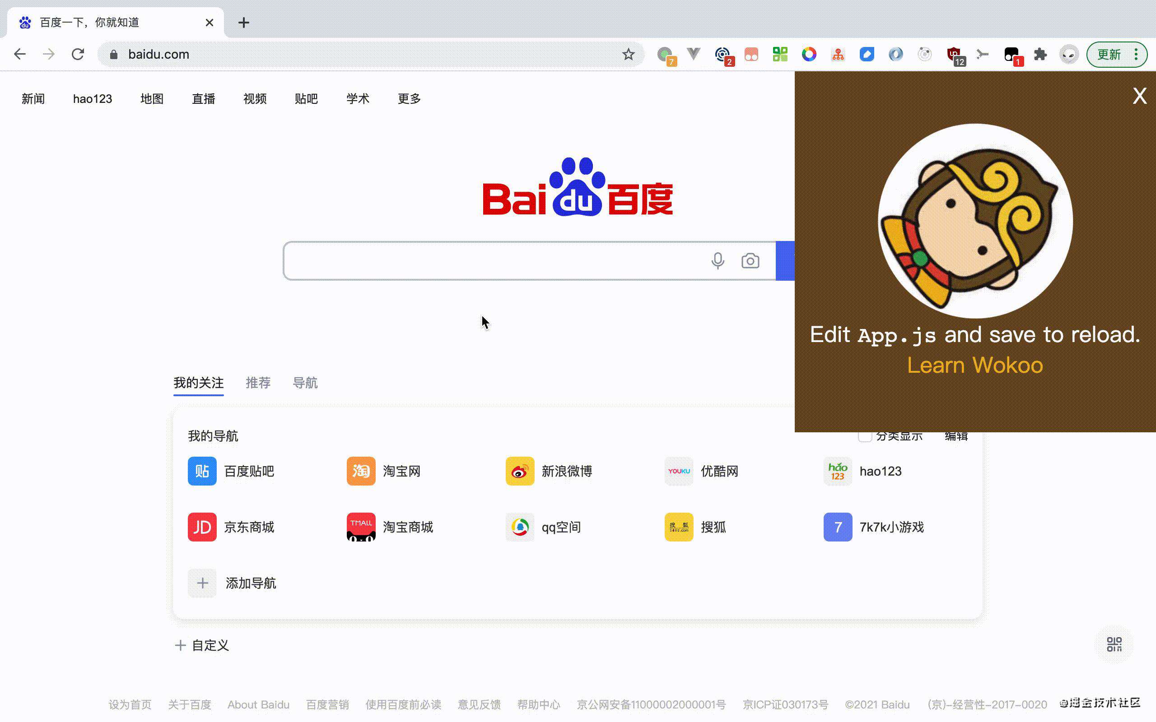Image resolution: width=1156 pixels, height=722 pixels.
Task: Open hao123 shortcut in 我的导航
Action: 862,471
